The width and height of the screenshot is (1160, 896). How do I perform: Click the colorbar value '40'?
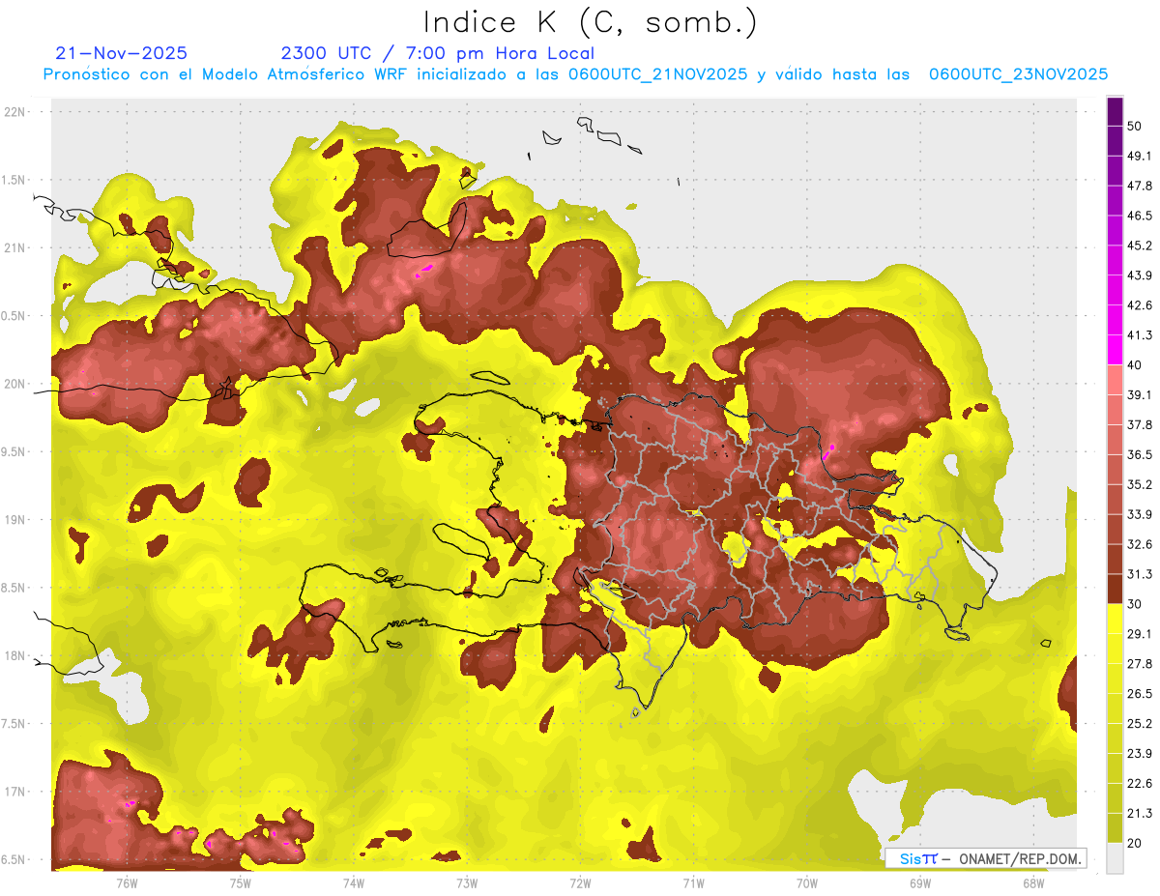(1135, 364)
